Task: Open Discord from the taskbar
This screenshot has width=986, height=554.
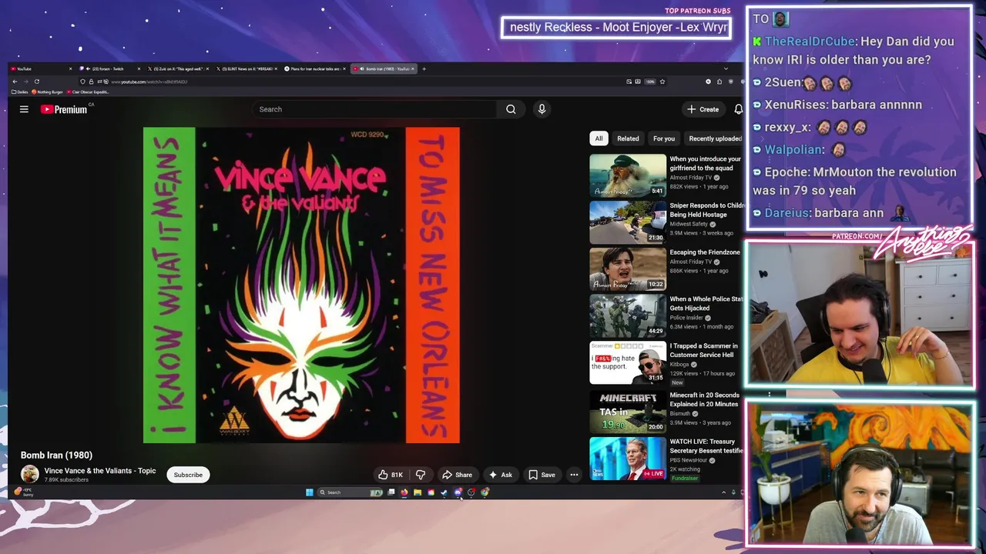Action: [458, 492]
